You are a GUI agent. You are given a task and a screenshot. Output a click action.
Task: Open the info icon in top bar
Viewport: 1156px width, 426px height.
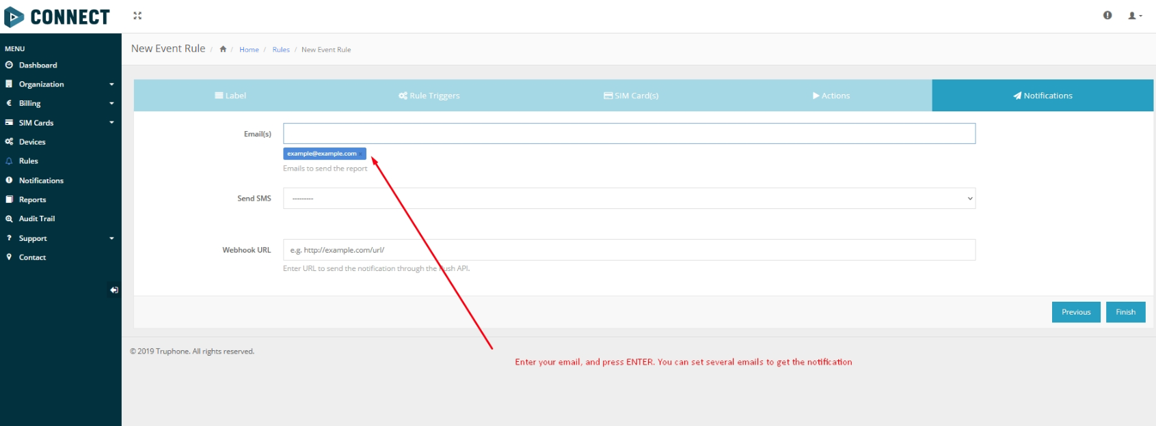1107,16
